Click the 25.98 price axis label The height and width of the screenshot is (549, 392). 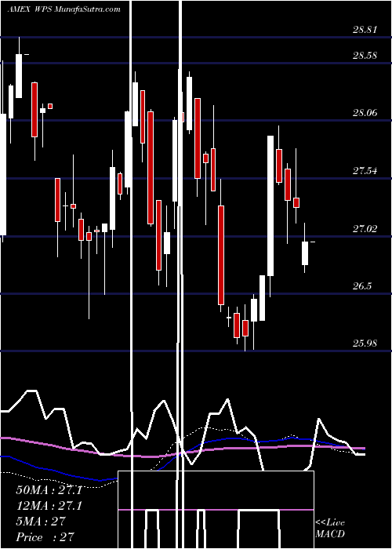365,344
